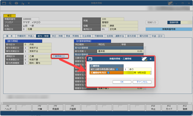Click the window menu icon in main title bar
The image size is (193, 116).
click(4, 3)
